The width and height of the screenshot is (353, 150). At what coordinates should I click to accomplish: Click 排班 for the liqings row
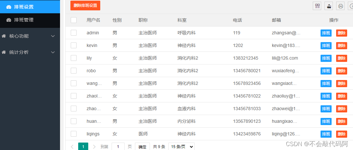point(326,134)
